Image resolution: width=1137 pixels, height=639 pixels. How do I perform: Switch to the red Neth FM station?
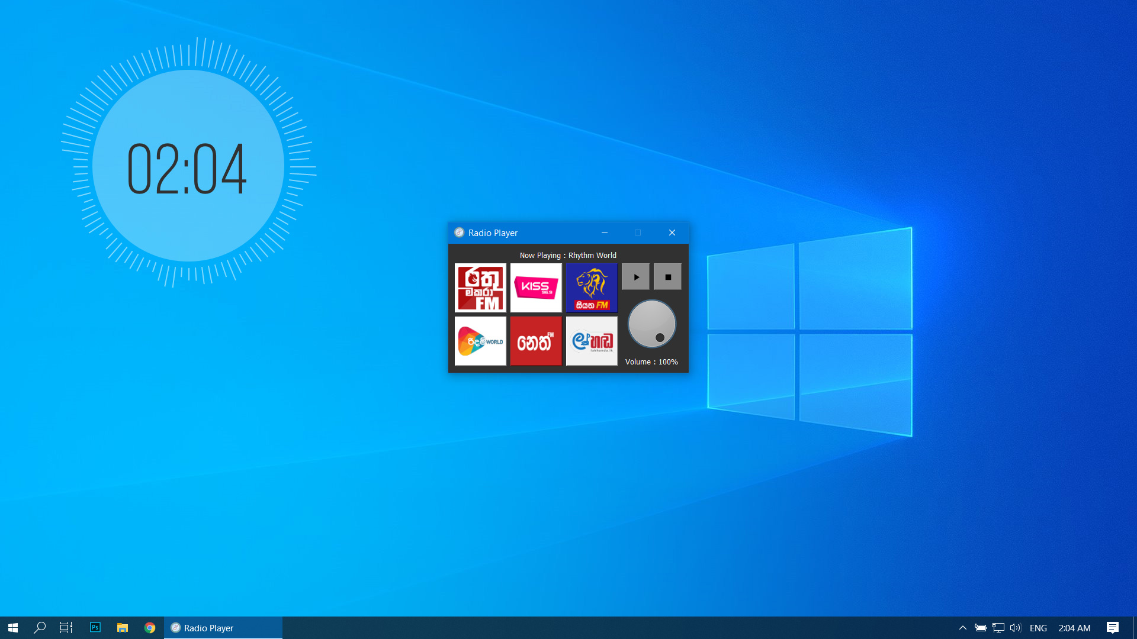tap(536, 341)
